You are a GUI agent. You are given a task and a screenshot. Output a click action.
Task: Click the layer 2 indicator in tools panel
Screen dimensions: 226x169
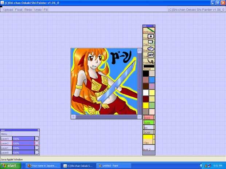[x=149, y=148]
